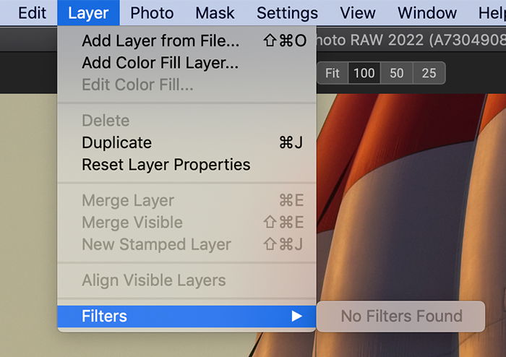Open the Window menu
The height and width of the screenshot is (357, 506).
(x=427, y=13)
